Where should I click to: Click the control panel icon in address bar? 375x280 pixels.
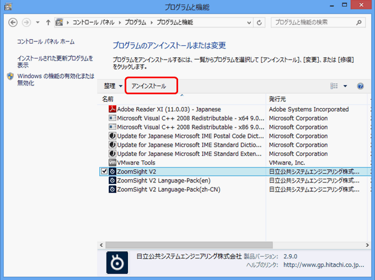click(x=60, y=22)
